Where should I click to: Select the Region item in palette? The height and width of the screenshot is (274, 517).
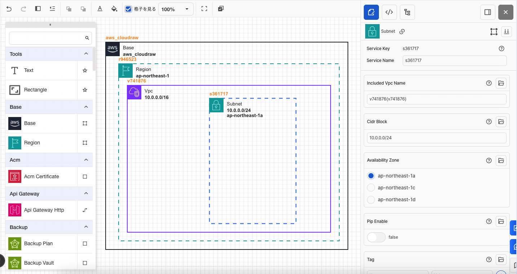click(x=41, y=143)
